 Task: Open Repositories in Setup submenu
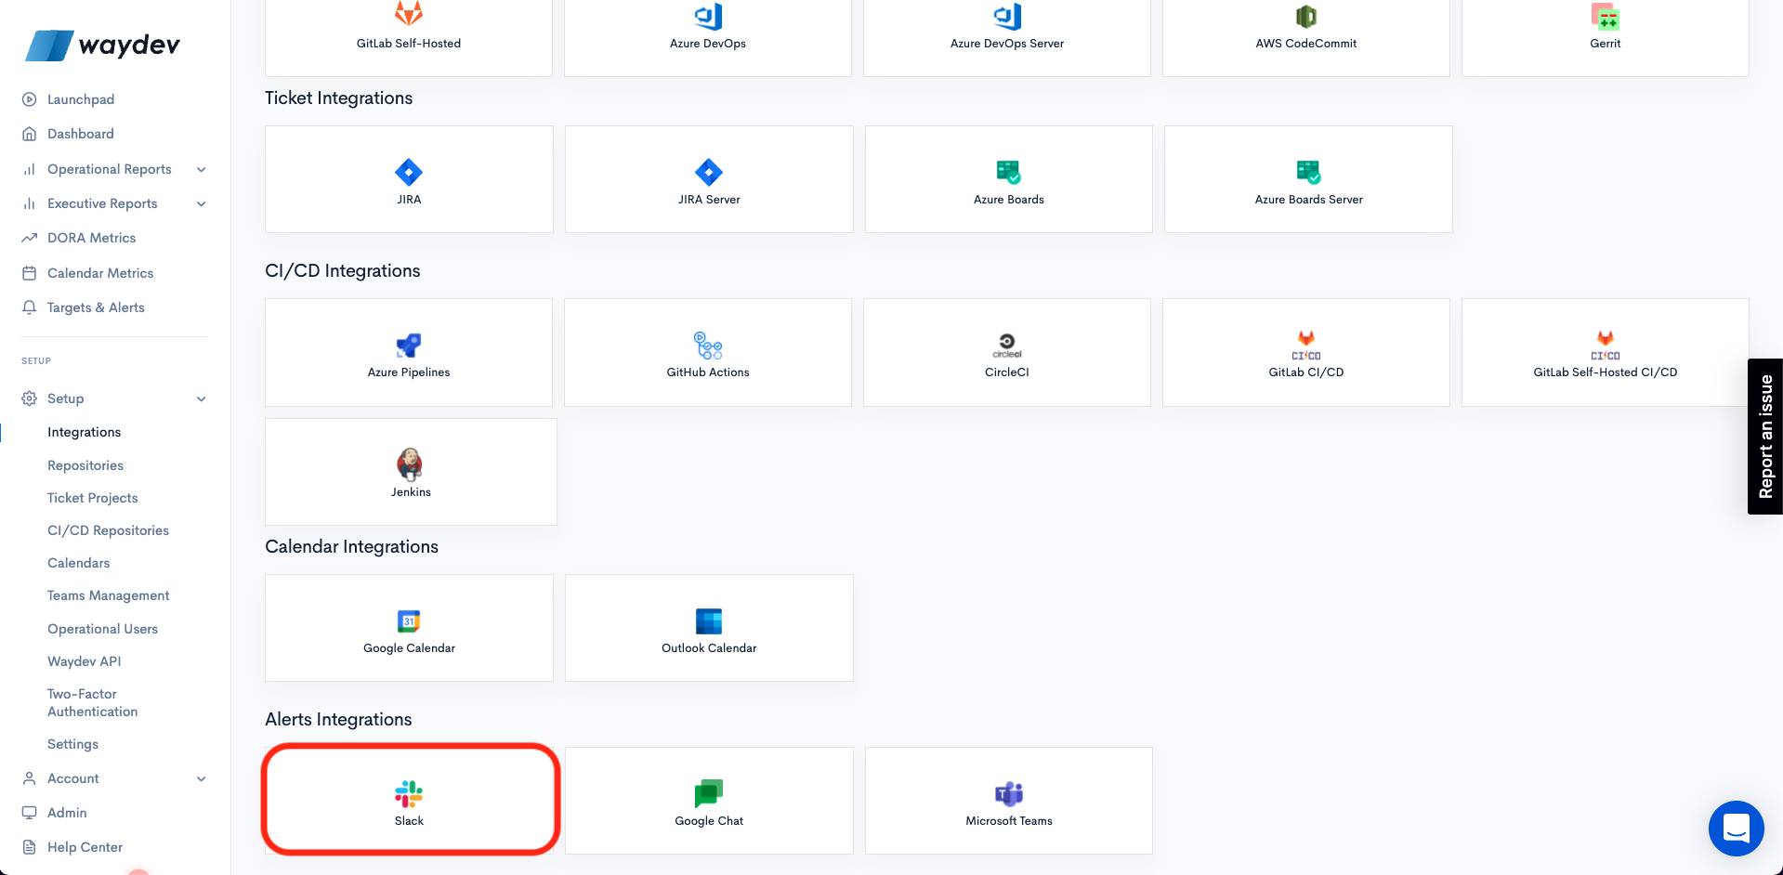pos(85,465)
